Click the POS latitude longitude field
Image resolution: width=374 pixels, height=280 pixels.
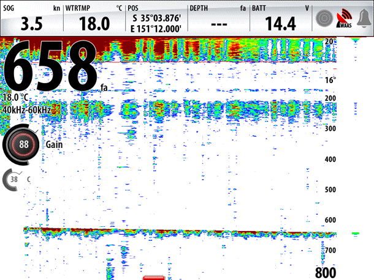pyautogui.click(x=156, y=18)
